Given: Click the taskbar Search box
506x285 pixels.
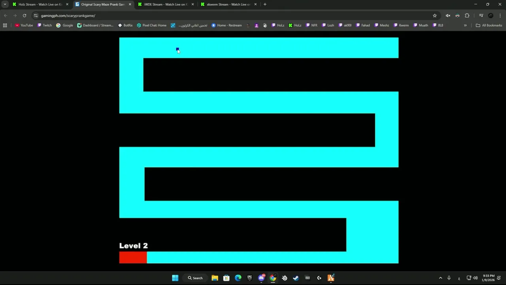Looking at the screenshot, I should point(195,278).
